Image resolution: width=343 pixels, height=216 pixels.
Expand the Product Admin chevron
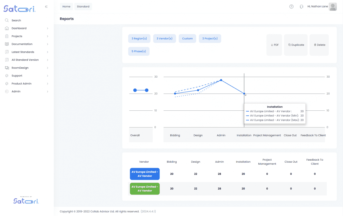coord(47,84)
